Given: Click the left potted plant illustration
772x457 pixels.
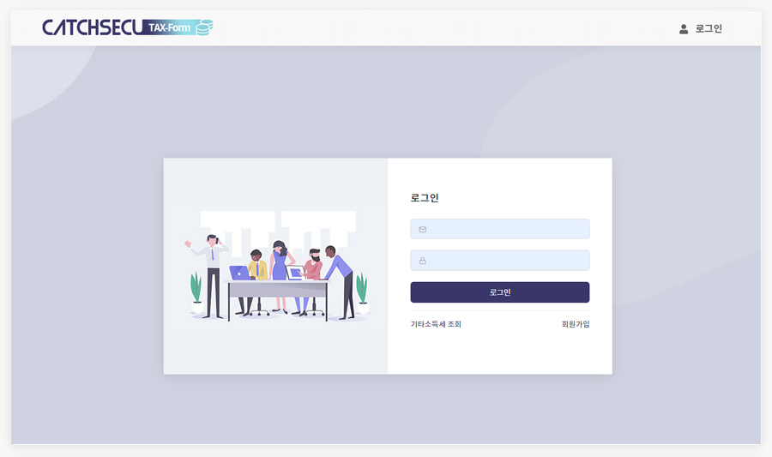Looking at the screenshot, I should point(196,292).
